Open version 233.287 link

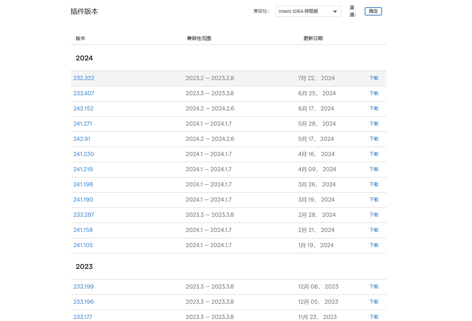[84, 215]
